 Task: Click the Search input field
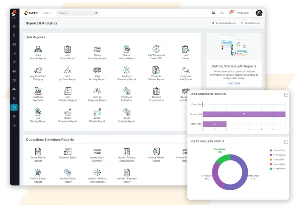tap(76, 13)
